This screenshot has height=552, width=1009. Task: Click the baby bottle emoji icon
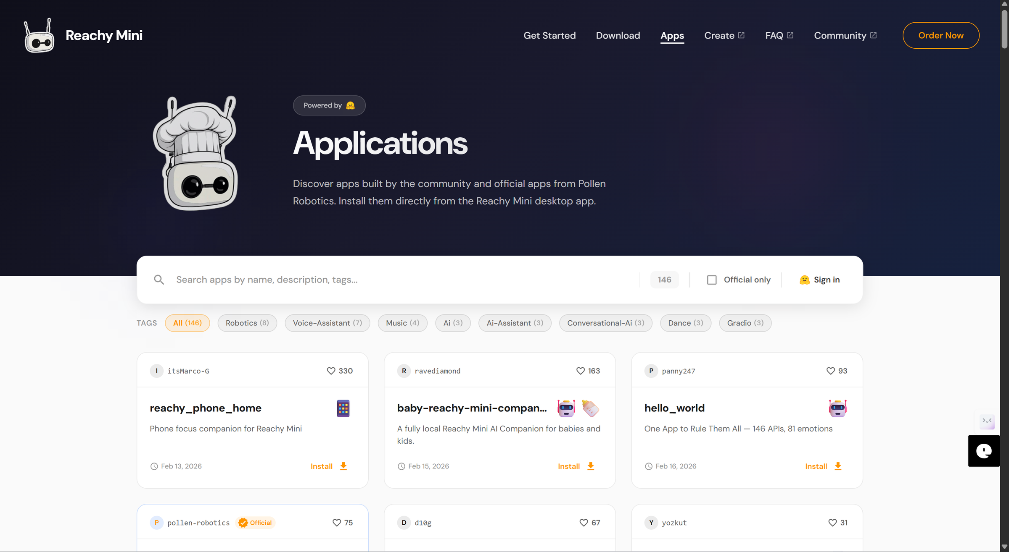(x=590, y=408)
